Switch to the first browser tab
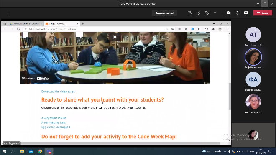Image resolution: width=276 pixels, height=155 pixels. click(26, 24)
